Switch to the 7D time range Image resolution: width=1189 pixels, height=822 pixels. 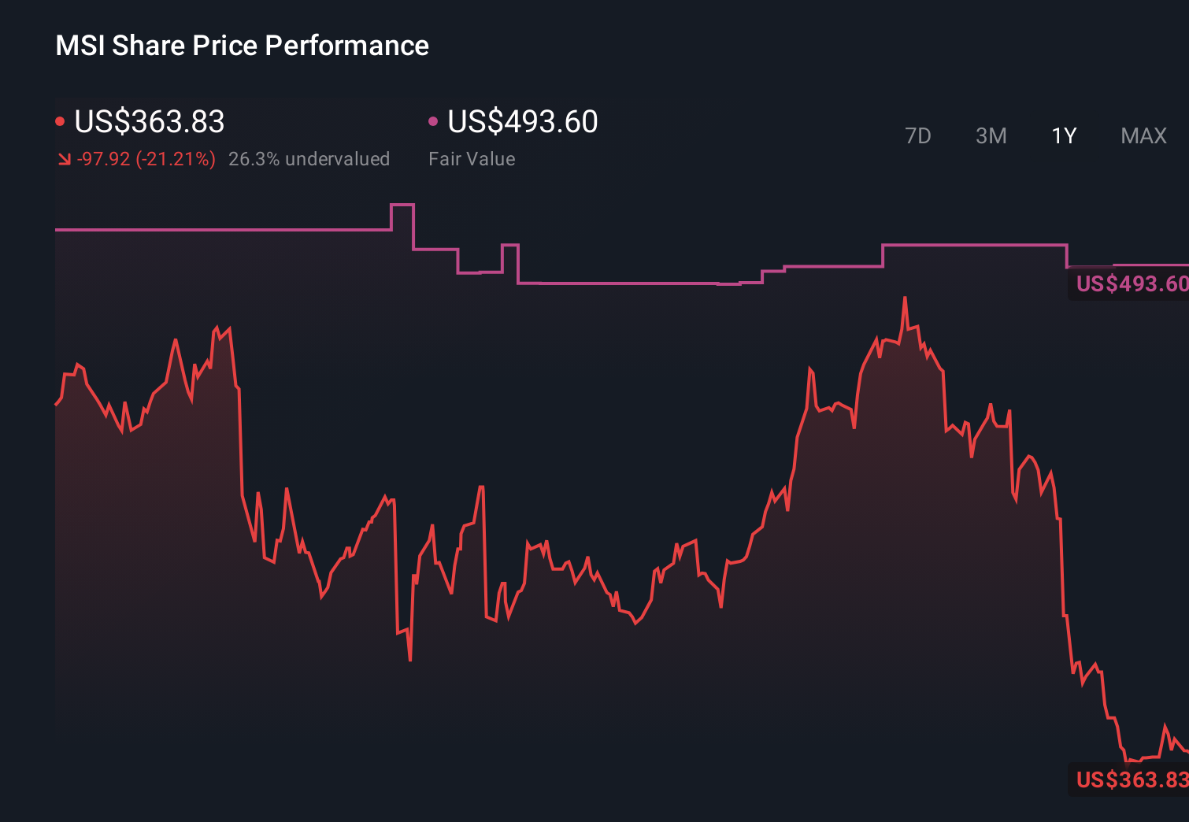tap(919, 135)
